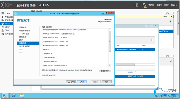The width and height of the screenshot is (180, 99).
Task: Open Server Manager from the taskbar
Action: 5,95
